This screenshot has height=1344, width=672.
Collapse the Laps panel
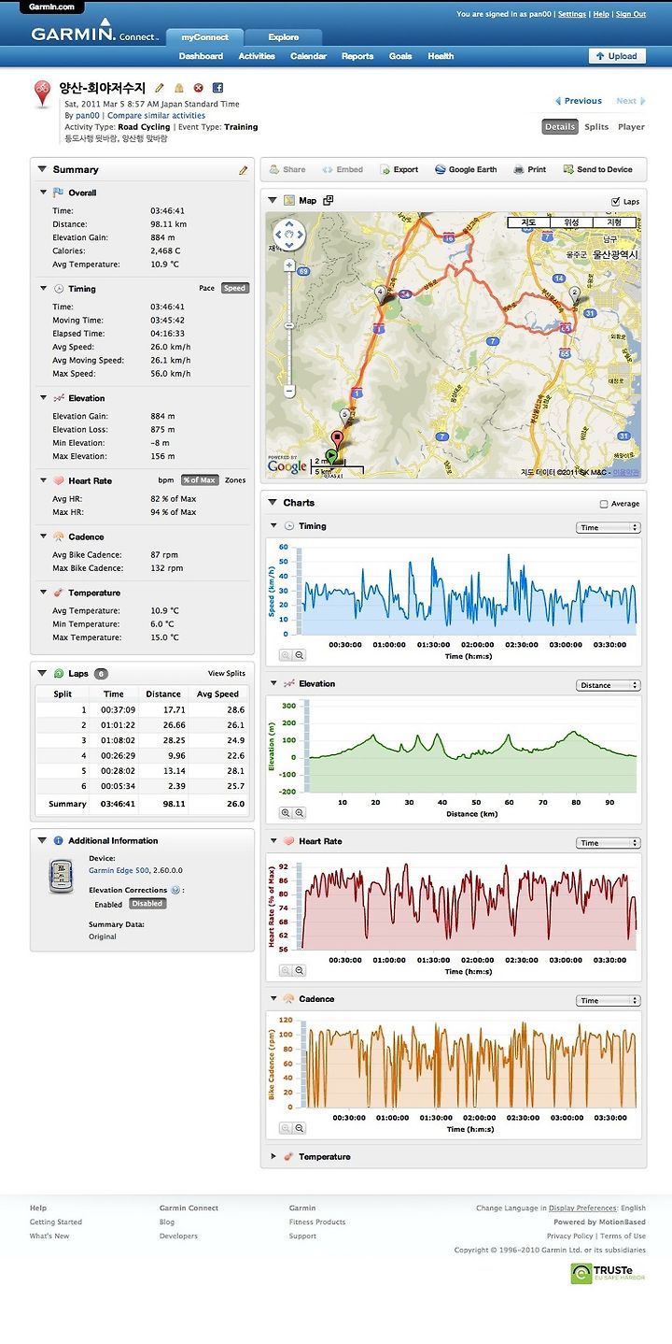42,673
